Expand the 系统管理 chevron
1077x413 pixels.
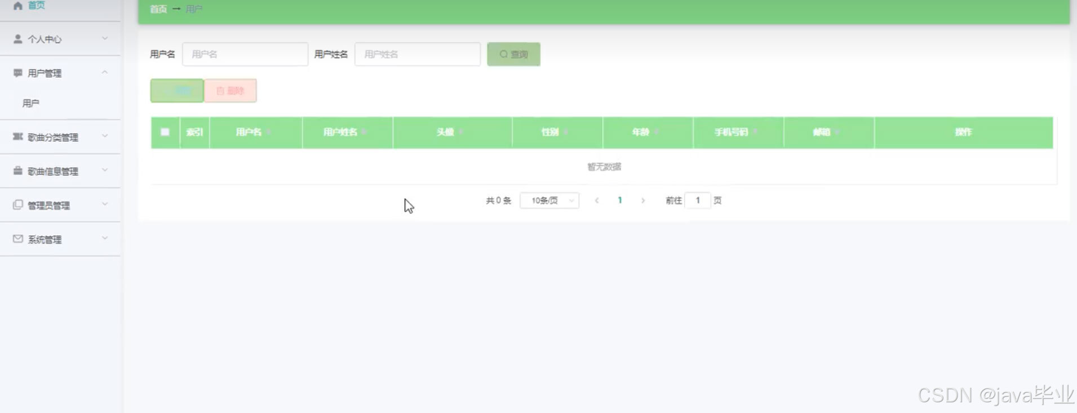tap(105, 238)
